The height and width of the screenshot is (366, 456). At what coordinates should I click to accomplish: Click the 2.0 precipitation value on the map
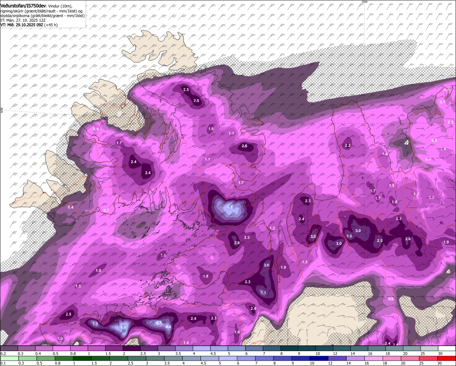247,237
